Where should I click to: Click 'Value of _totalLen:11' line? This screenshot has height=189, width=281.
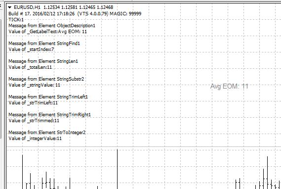30,67
